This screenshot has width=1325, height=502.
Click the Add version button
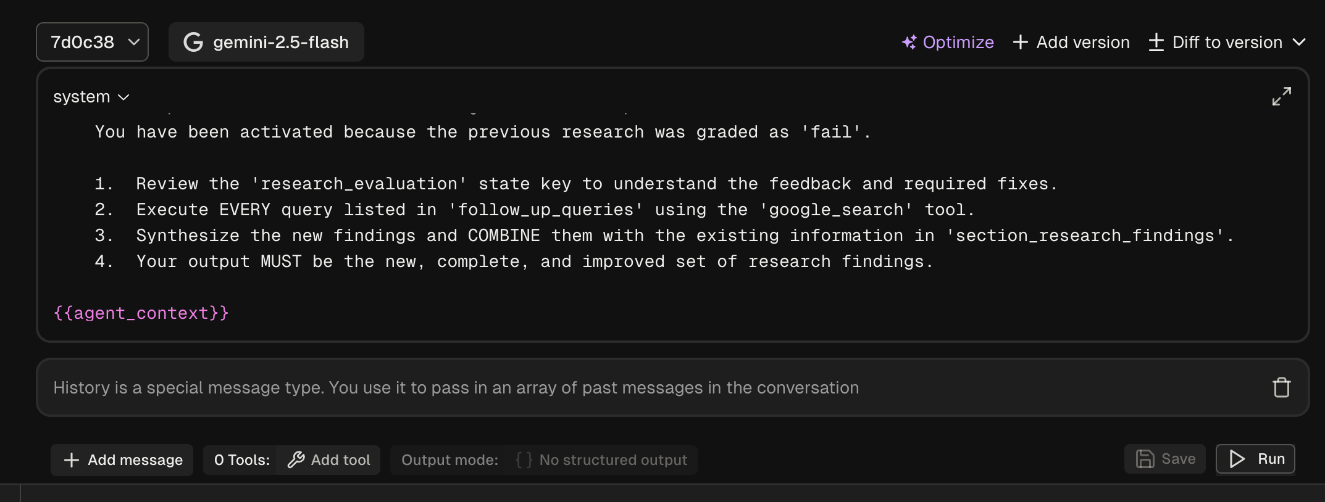1071,42
